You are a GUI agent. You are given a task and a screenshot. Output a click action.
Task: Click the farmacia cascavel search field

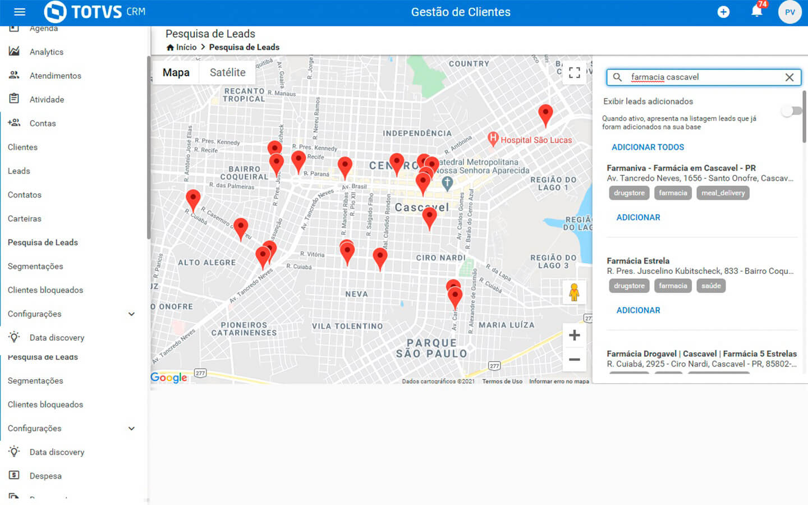(701, 77)
